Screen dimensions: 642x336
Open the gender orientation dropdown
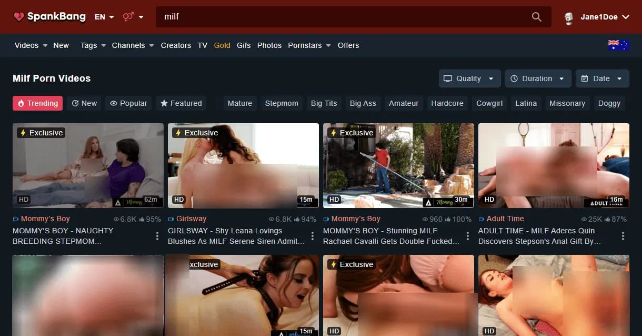point(133,17)
